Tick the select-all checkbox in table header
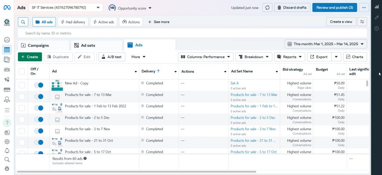382x175 pixels. [x=22, y=71]
